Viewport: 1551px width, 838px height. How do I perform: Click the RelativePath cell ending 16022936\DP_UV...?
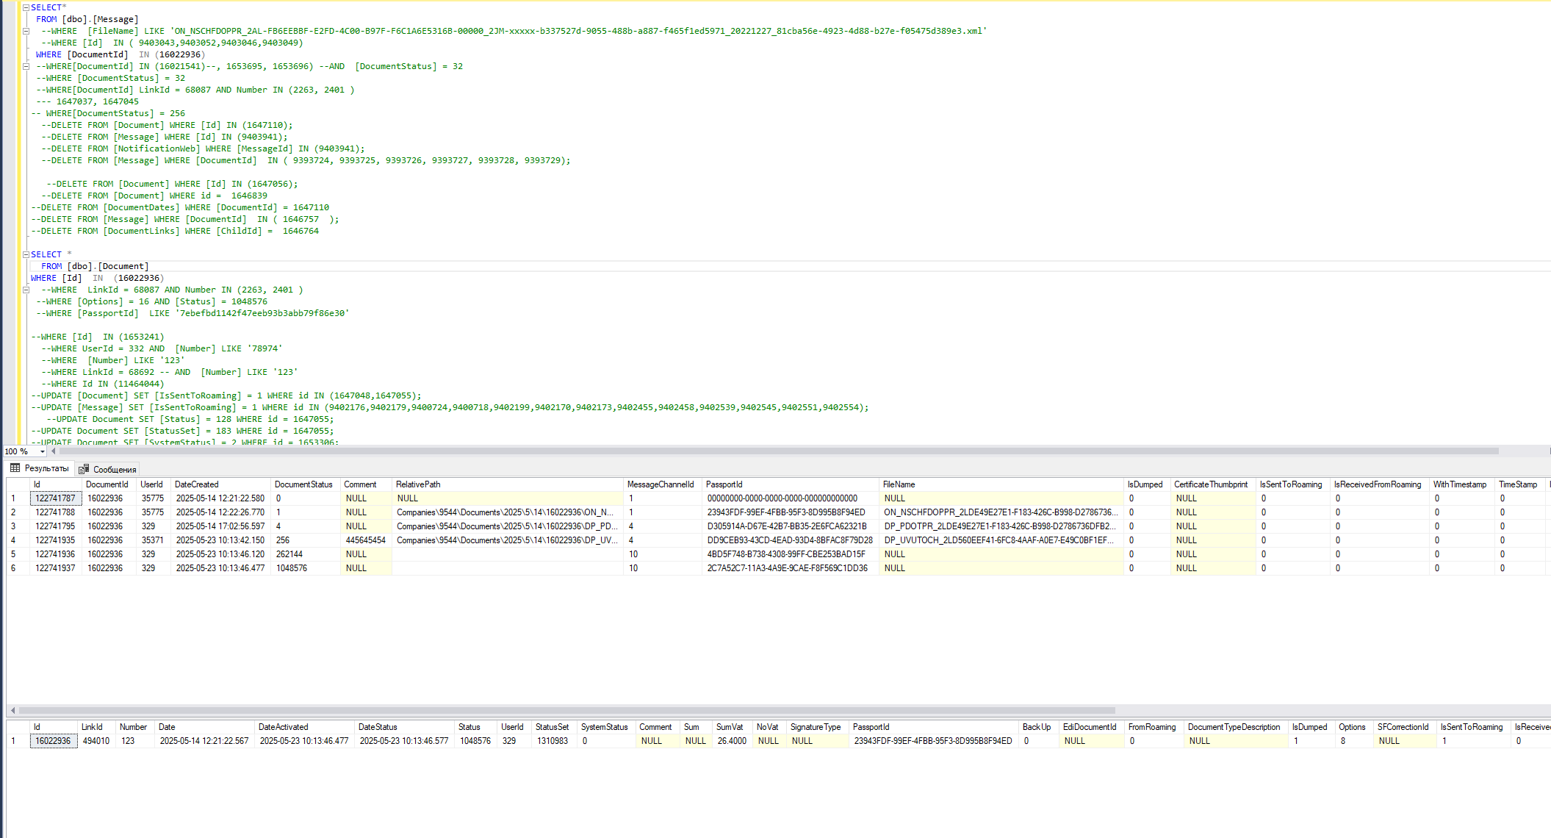pyautogui.click(x=507, y=540)
